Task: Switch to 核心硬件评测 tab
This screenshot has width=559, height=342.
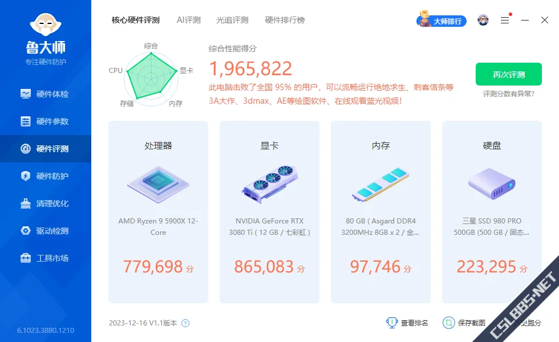Action: point(136,20)
